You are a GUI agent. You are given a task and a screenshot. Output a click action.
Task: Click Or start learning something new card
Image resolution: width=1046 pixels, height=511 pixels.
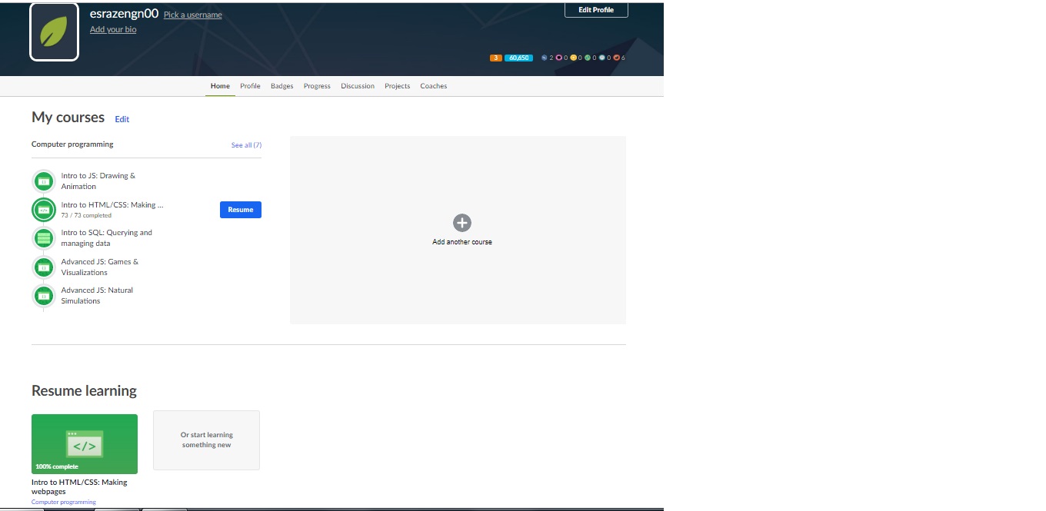pyautogui.click(x=206, y=440)
